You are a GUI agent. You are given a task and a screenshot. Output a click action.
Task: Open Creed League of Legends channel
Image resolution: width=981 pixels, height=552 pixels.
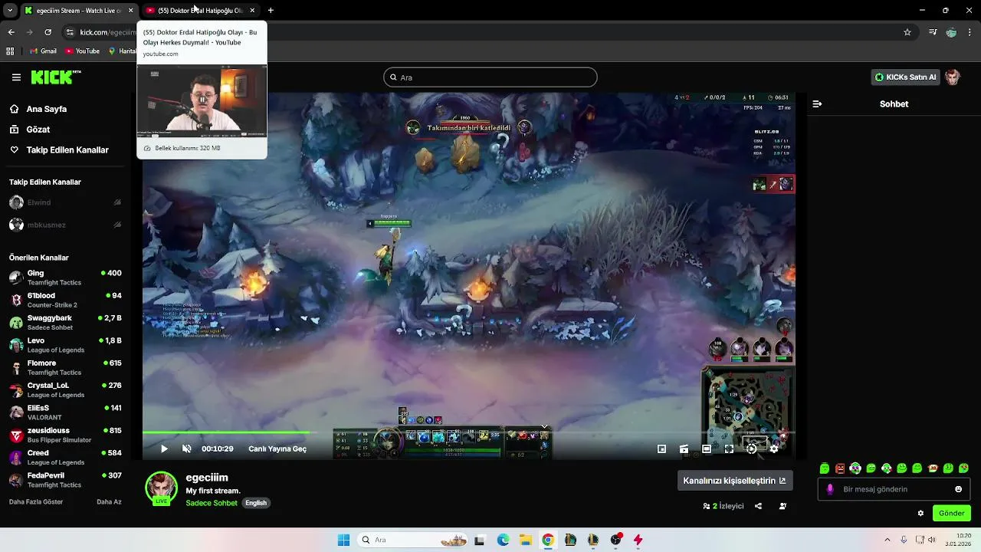65,458
